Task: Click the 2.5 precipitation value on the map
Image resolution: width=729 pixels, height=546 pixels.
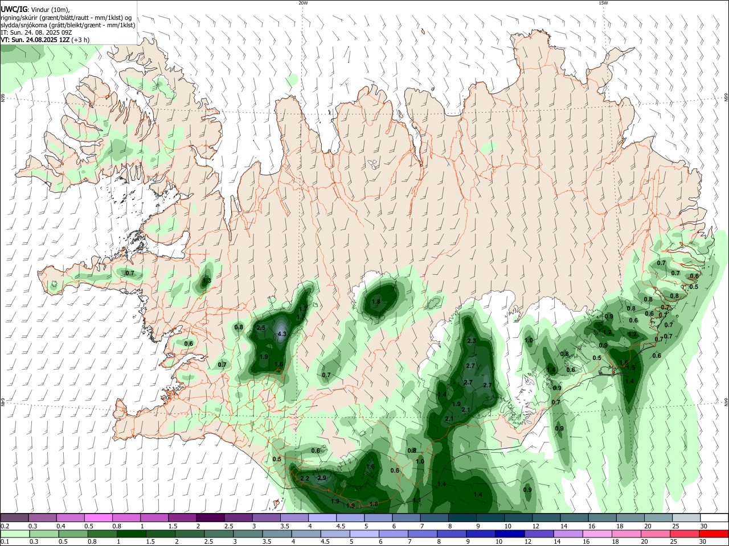Action: pyautogui.click(x=261, y=328)
